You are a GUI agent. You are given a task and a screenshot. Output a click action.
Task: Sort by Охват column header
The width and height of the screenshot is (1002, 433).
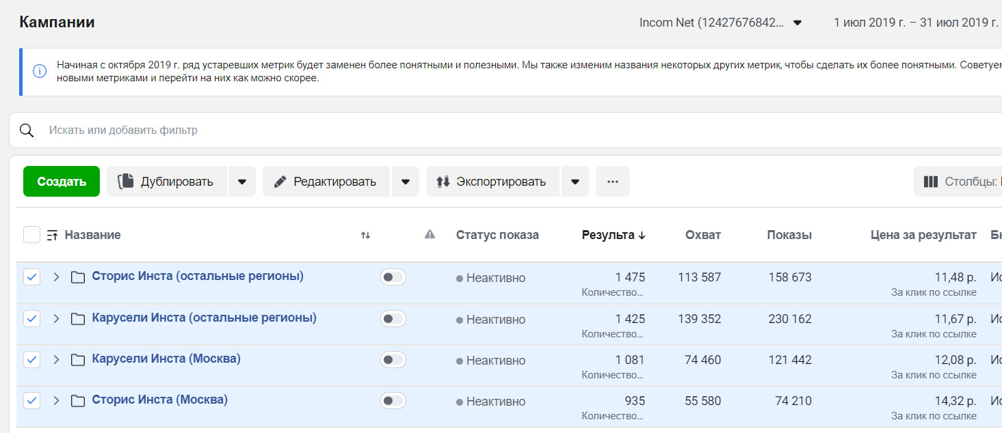702,235
